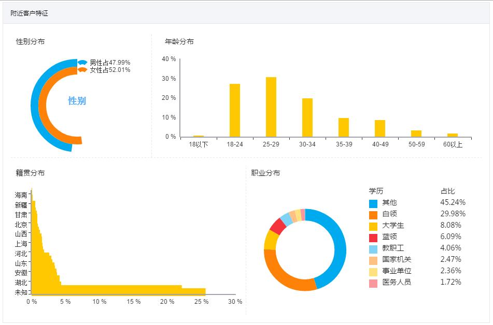Click the 4.06% value
Screen dimensions: 493x325
pos(450,248)
